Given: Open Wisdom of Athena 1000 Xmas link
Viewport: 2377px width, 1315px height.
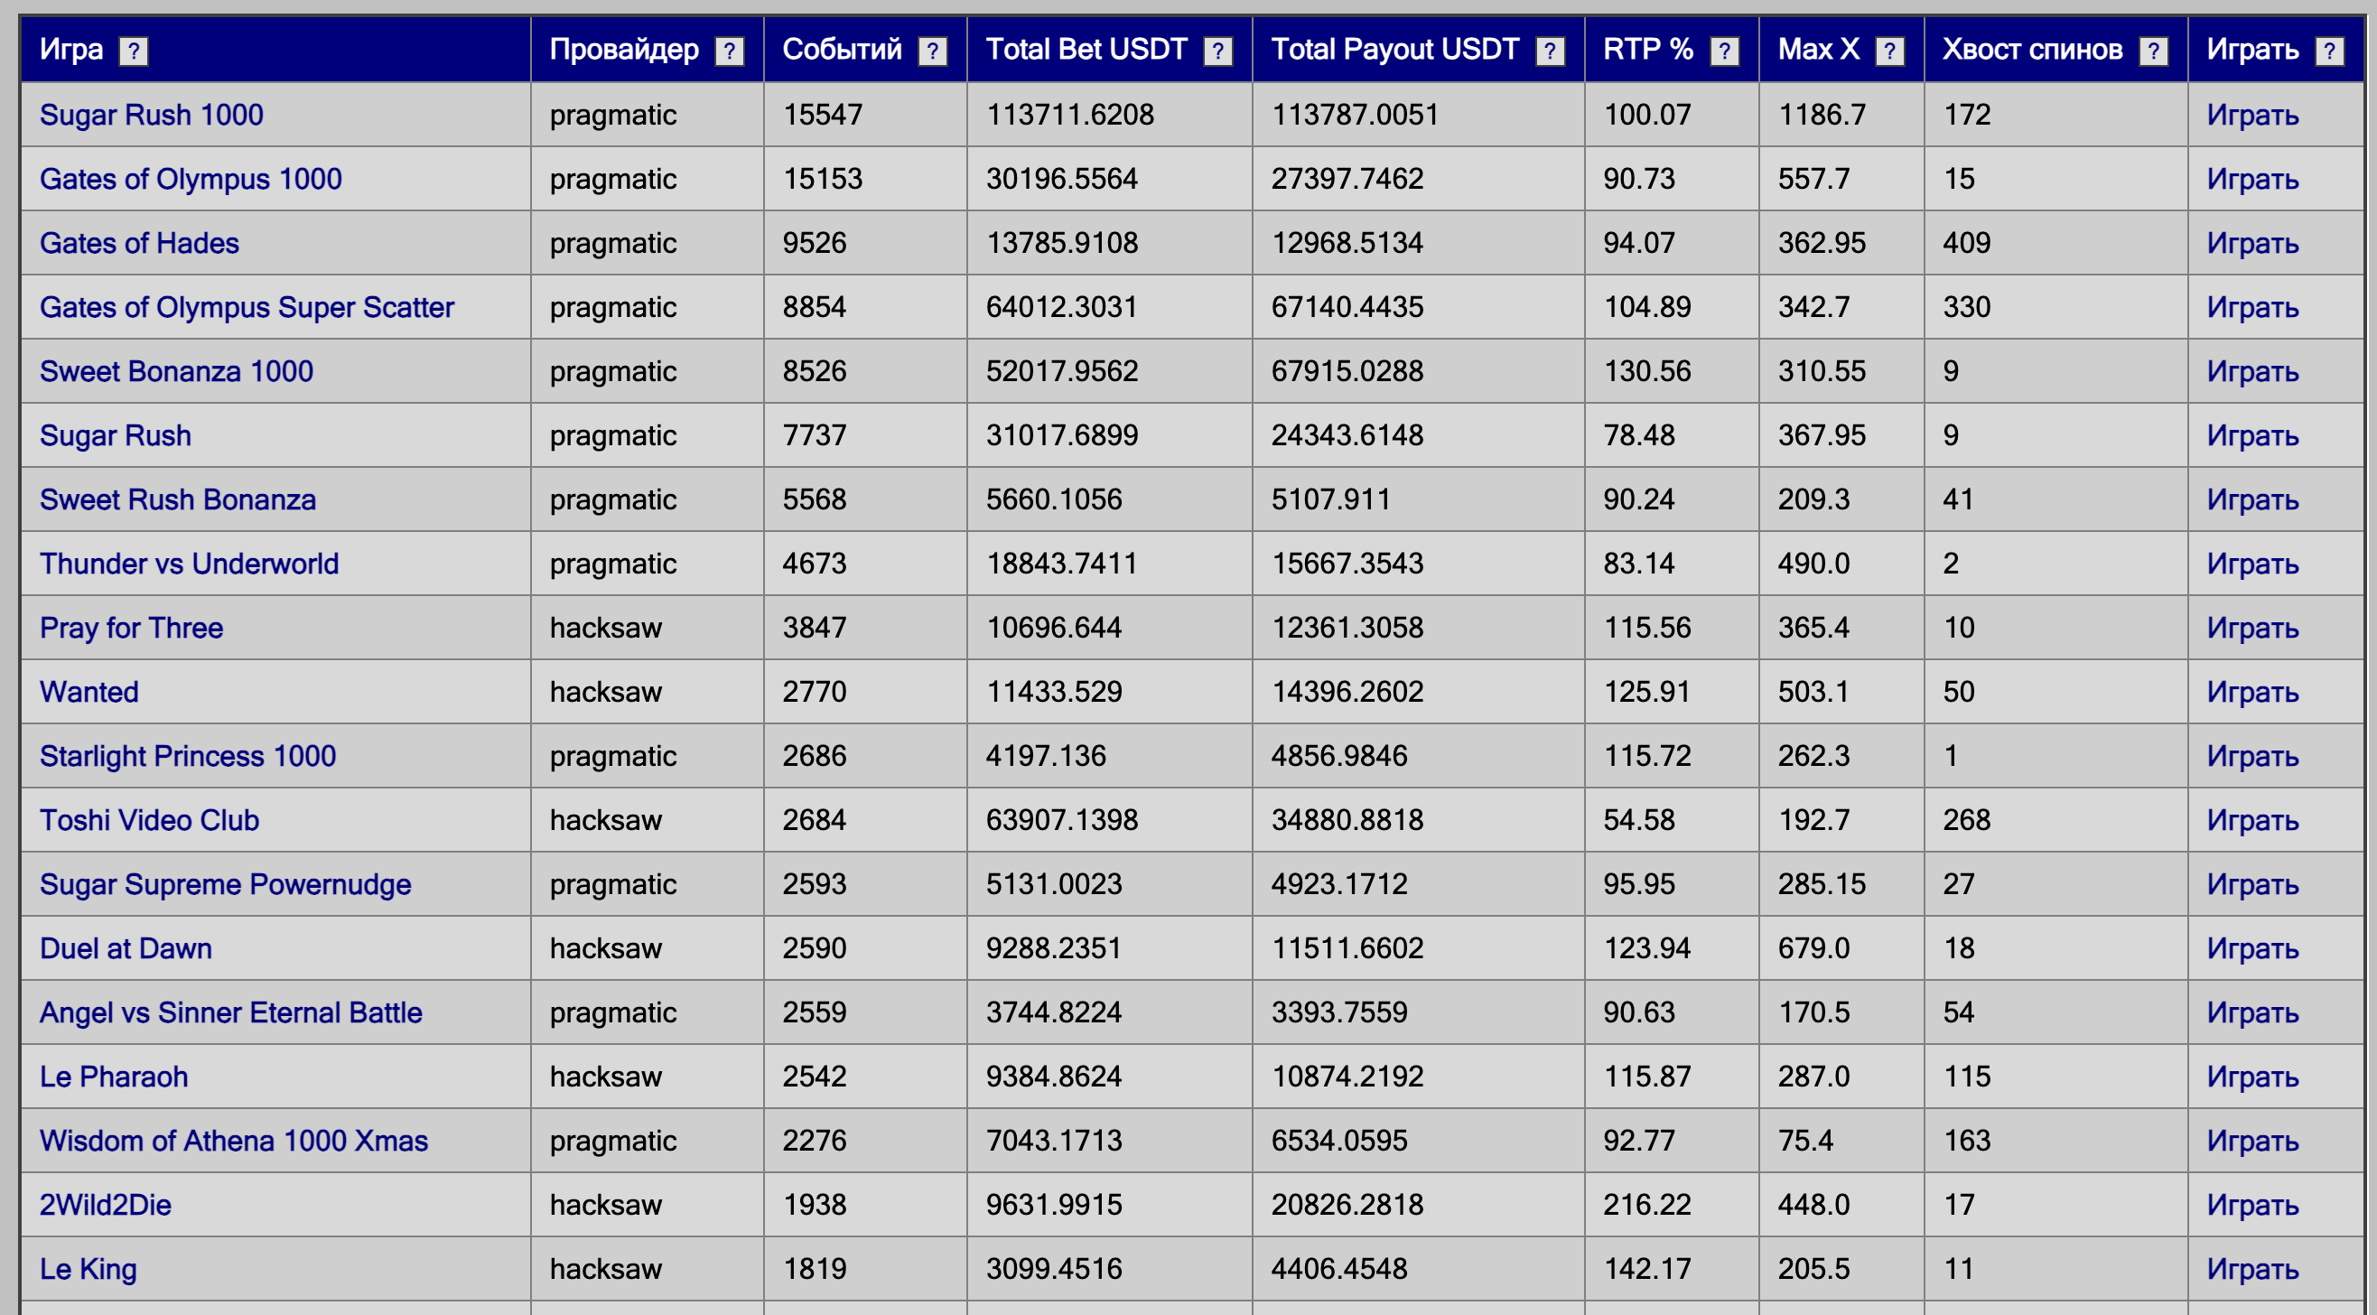Looking at the screenshot, I should [233, 1141].
